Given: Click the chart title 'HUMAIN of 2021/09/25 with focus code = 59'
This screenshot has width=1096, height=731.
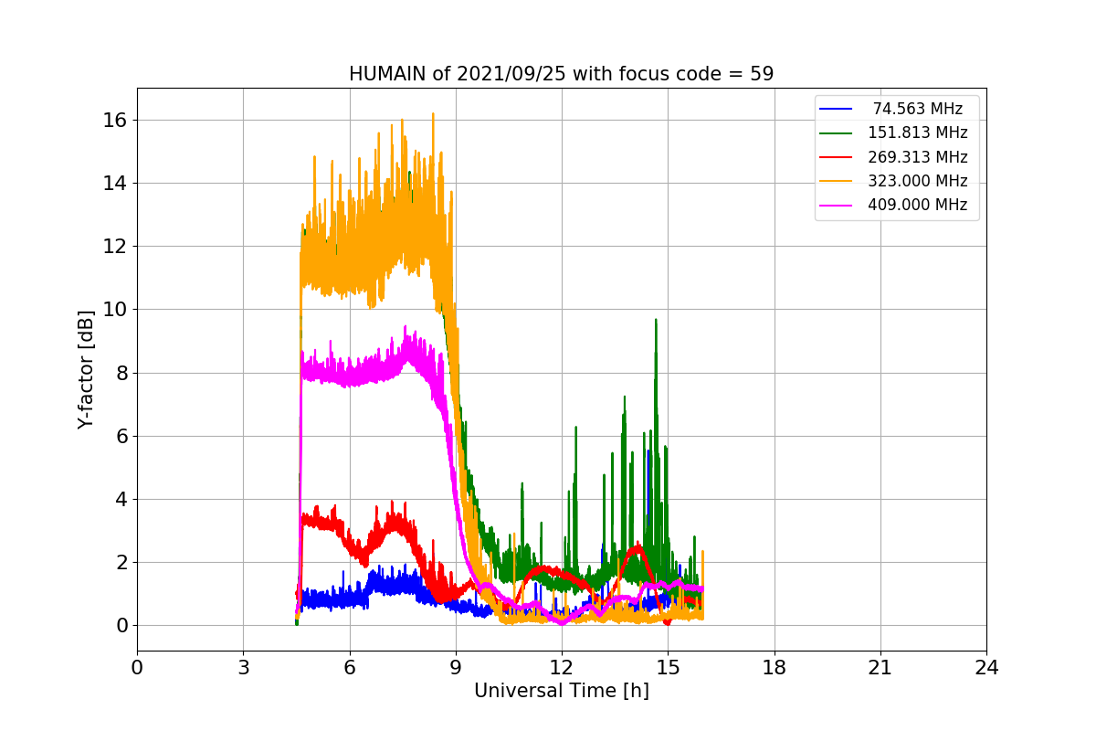Looking at the screenshot, I should (x=561, y=74).
